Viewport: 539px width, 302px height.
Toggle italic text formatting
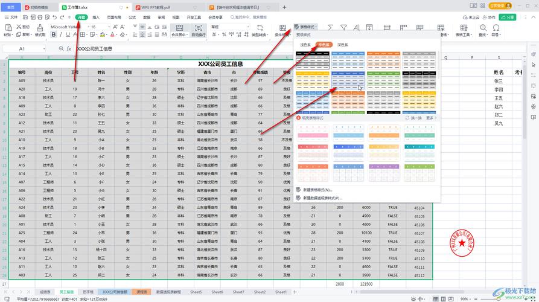pos(61,35)
